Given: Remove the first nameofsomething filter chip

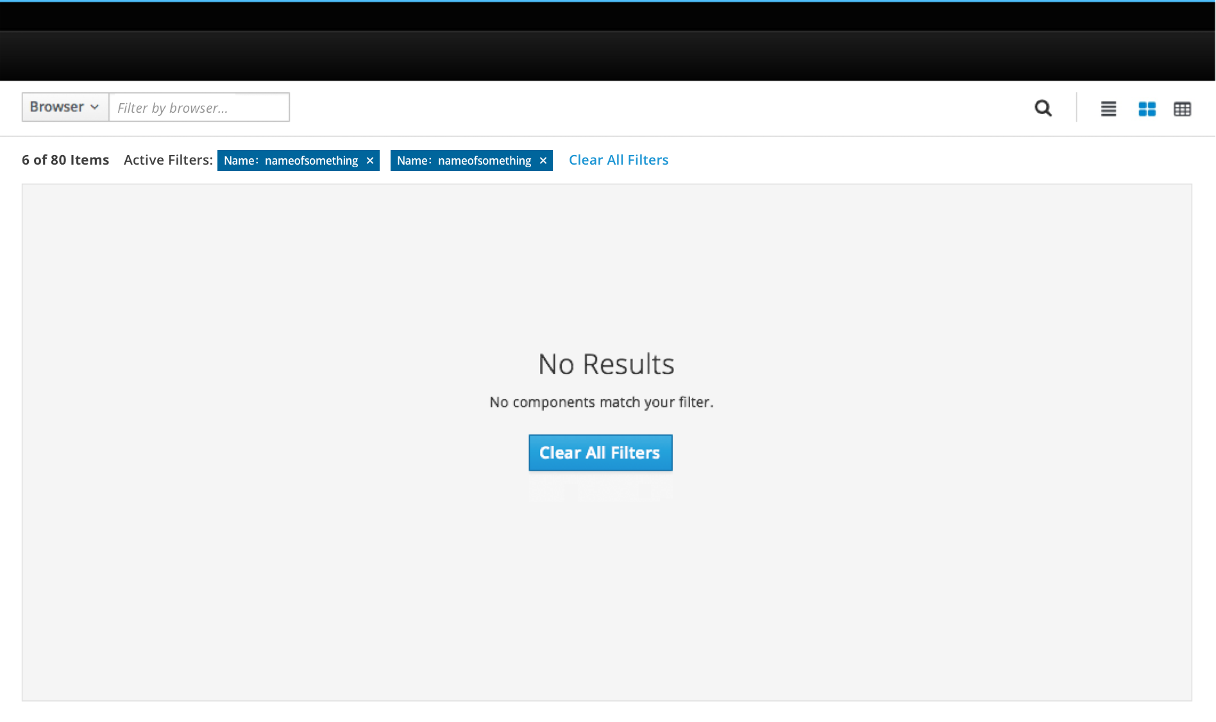Looking at the screenshot, I should (370, 161).
